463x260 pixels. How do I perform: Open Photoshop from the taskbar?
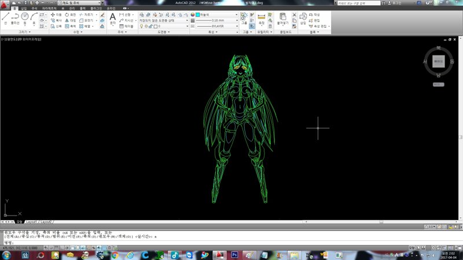234,255
